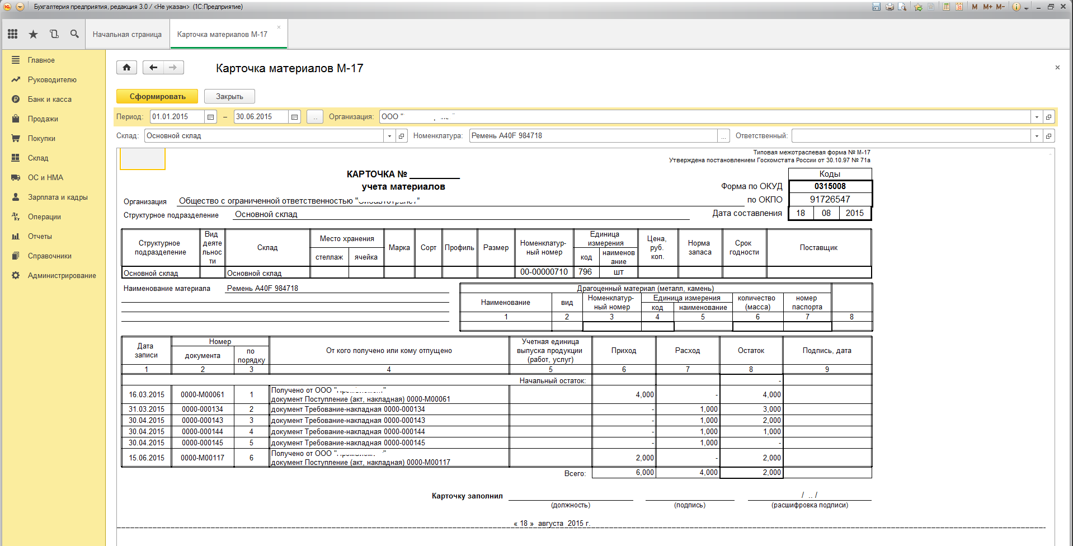Click the Home button in form toolbar
Viewport: 1073px width, 546px height.
[x=126, y=68]
